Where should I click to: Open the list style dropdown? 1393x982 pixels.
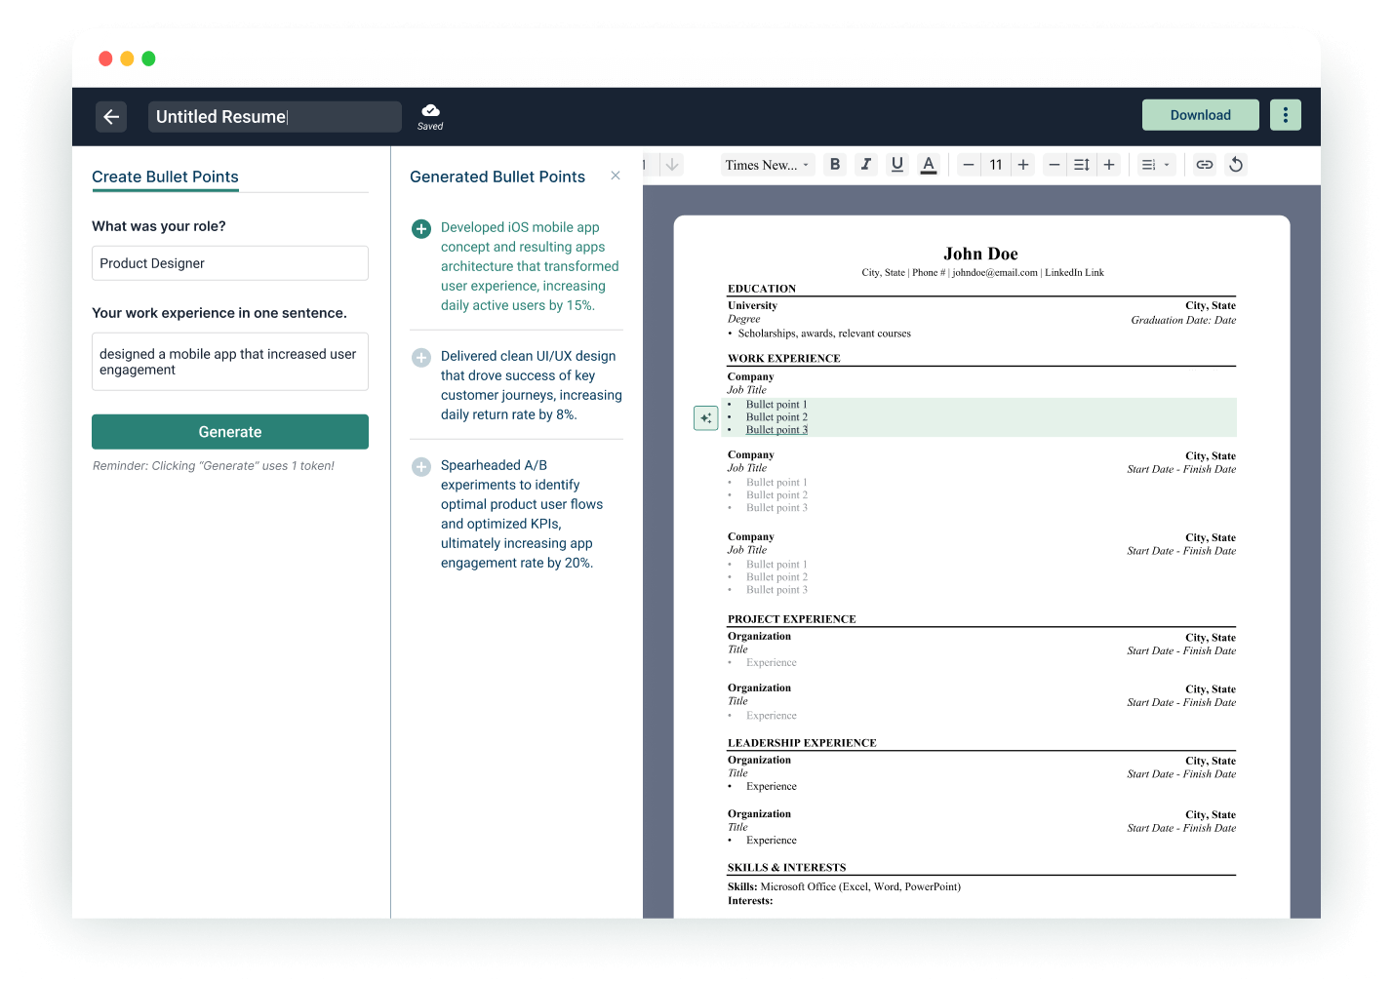coord(1154,164)
